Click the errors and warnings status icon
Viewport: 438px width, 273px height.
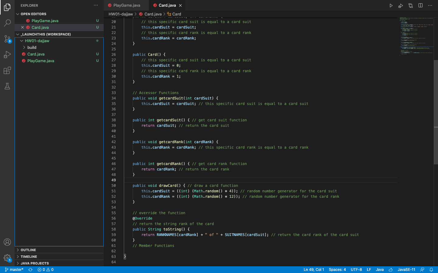coord(46,269)
